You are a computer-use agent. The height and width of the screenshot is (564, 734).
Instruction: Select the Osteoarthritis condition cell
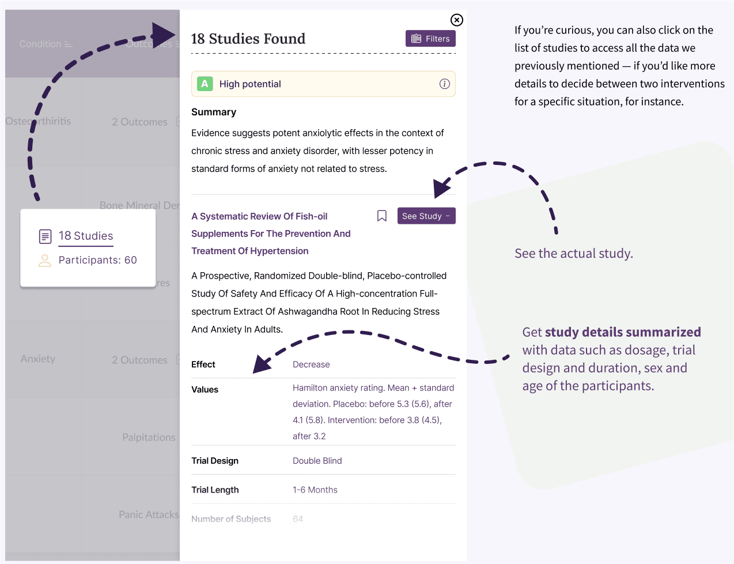pos(38,122)
